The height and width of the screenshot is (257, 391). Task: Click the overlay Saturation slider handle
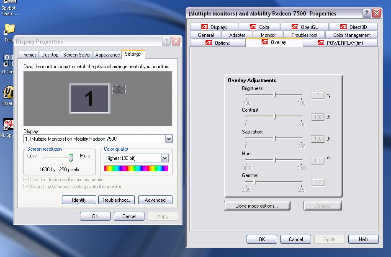click(x=275, y=138)
